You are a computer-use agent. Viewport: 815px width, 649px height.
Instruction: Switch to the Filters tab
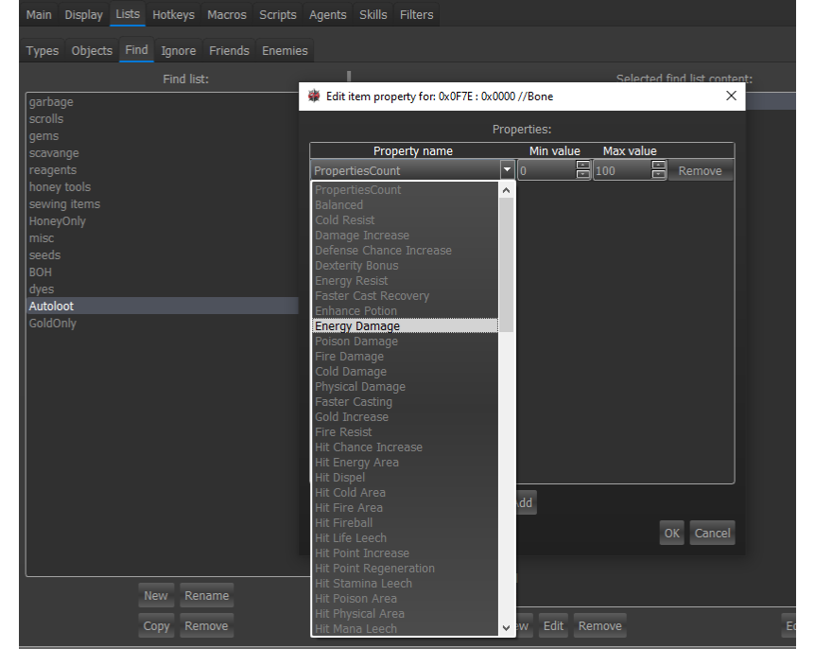pos(416,14)
